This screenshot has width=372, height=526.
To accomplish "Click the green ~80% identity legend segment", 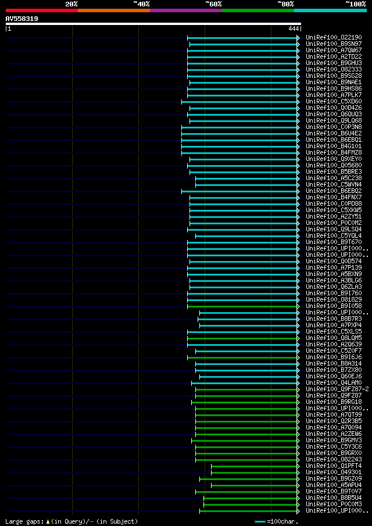I will [x=258, y=10].
